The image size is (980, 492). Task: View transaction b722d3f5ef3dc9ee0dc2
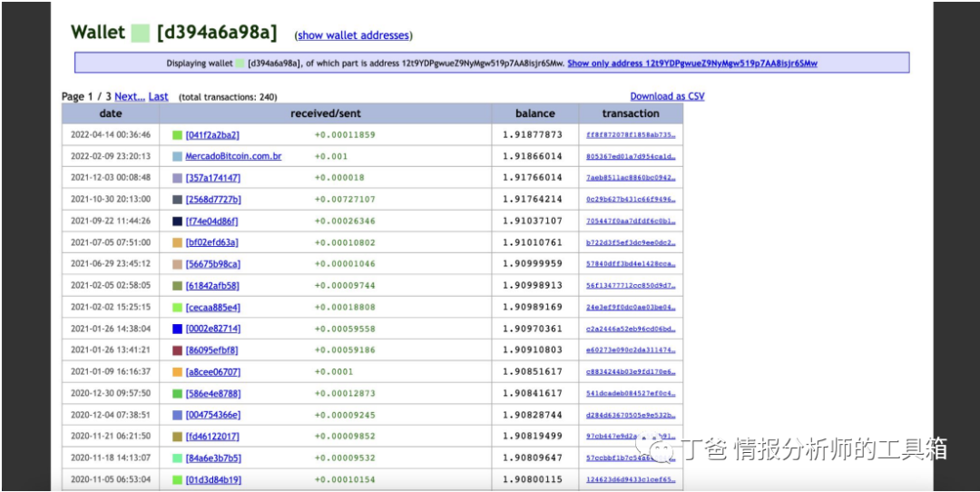coord(631,242)
